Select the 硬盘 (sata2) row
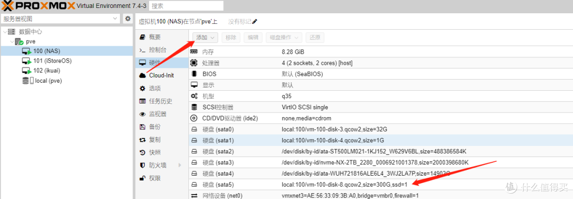Viewport: 573px width, 199px height. click(380, 151)
